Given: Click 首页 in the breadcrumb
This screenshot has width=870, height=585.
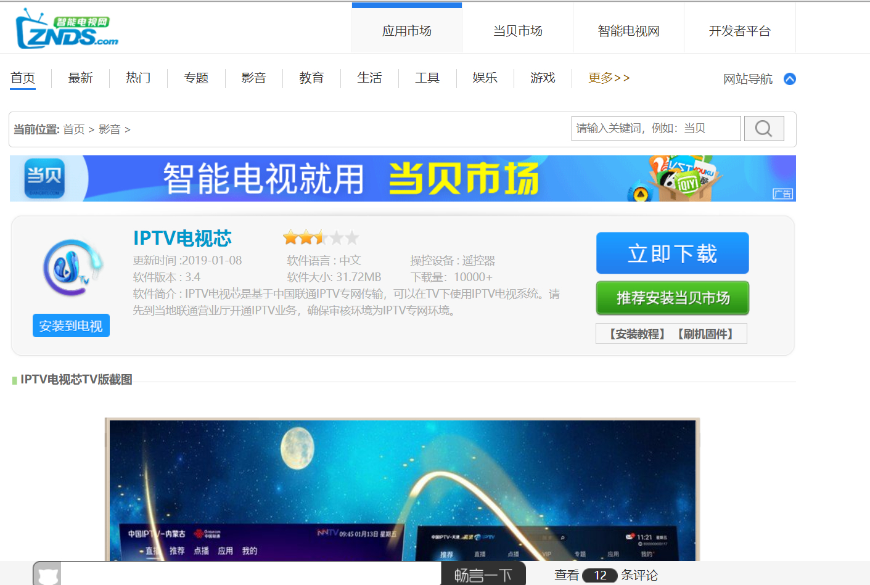Looking at the screenshot, I should [x=74, y=129].
